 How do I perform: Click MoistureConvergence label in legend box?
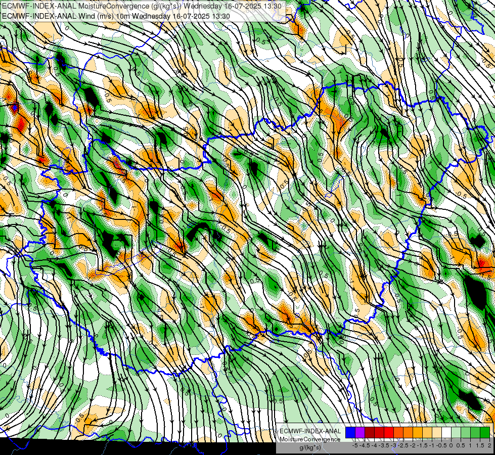pos(310,439)
